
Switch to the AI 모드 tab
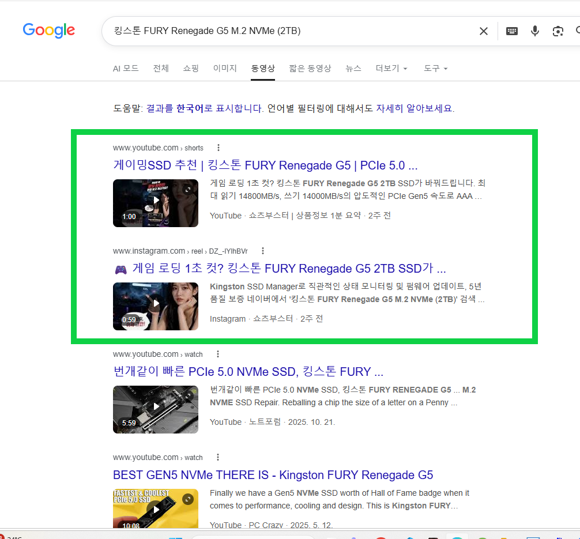click(x=126, y=69)
